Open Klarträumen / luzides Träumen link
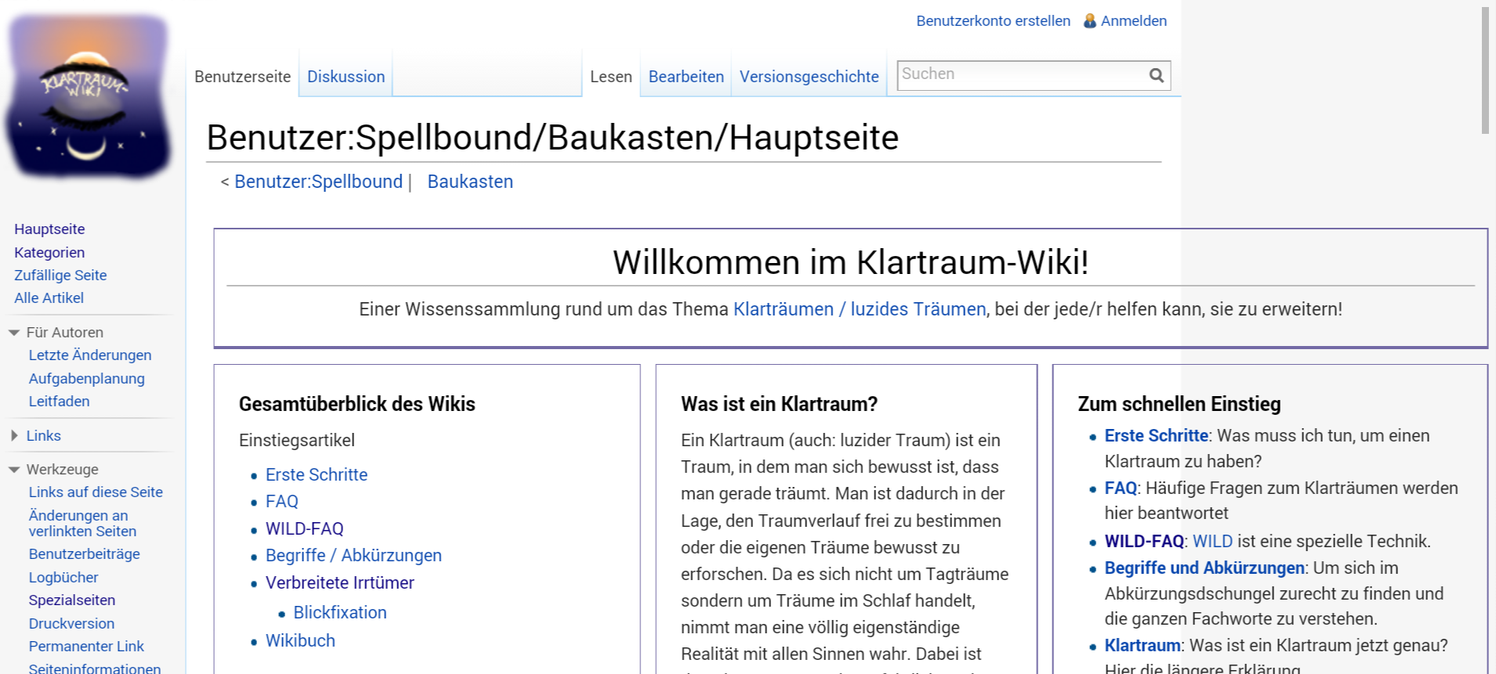 click(859, 309)
